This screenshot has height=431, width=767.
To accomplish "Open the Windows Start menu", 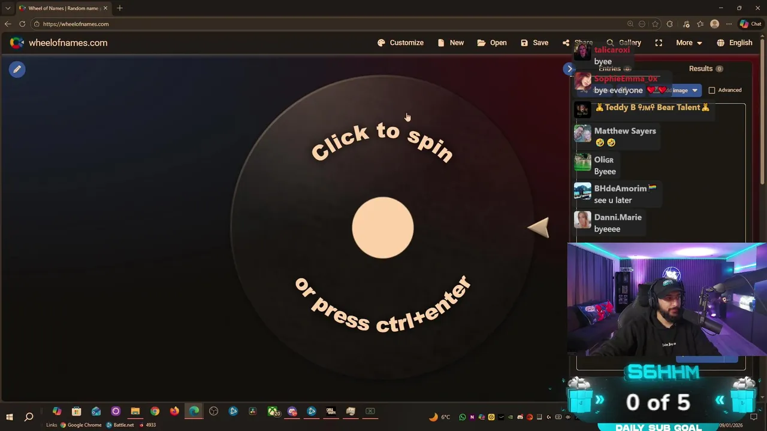I will [x=10, y=417].
